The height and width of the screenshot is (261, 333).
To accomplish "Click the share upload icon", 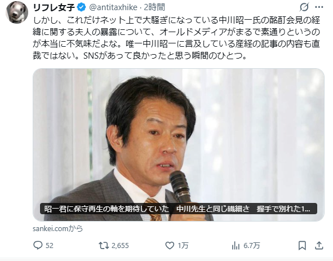I will (x=319, y=246).
